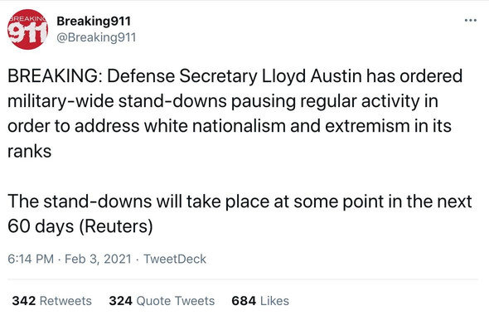Click the number 342 beside Retweets
This screenshot has width=489, height=320.
click(24, 301)
